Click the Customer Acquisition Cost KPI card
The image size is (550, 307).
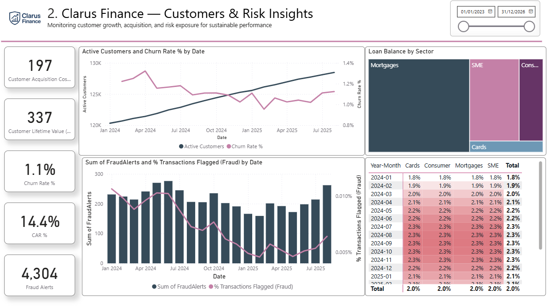point(40,67)
